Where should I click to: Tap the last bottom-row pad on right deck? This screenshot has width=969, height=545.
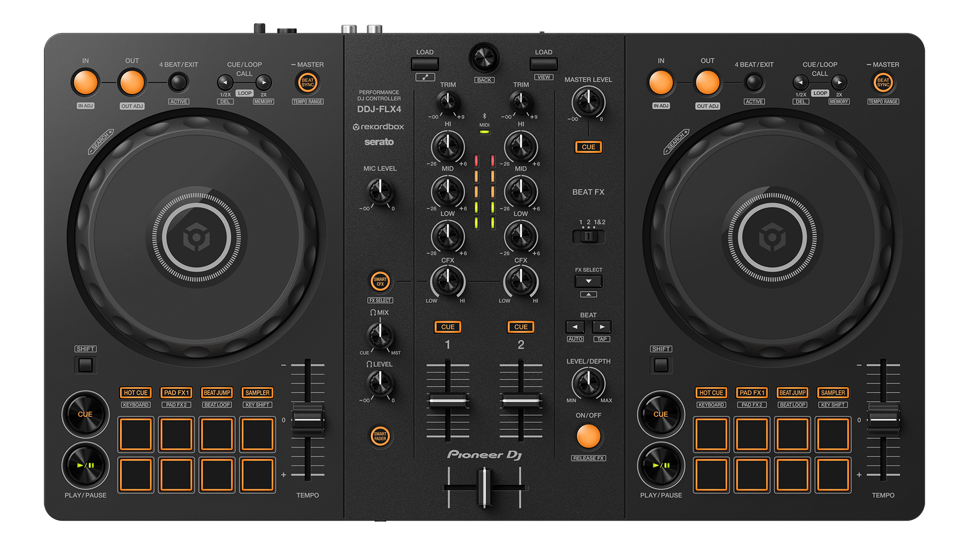833,475
